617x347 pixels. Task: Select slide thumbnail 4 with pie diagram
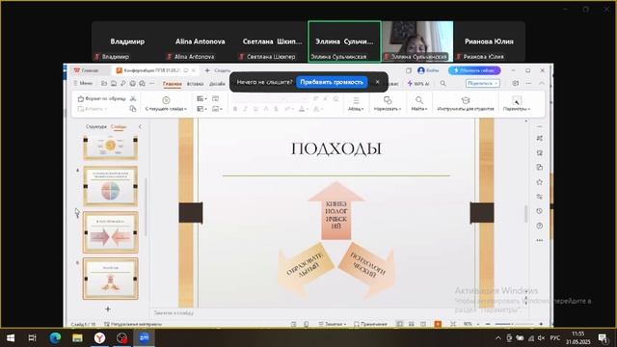111,186
